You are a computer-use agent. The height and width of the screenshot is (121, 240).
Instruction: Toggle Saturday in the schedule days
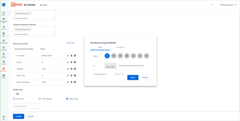[x=146, y=56]
